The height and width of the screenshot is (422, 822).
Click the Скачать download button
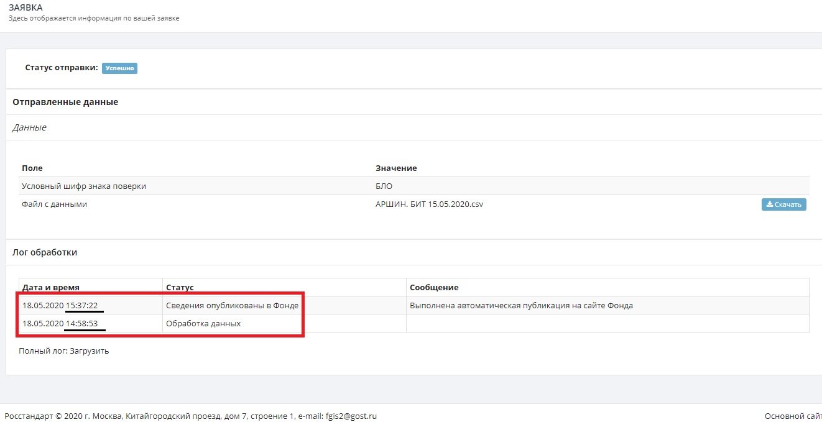(x=783, y=204)
